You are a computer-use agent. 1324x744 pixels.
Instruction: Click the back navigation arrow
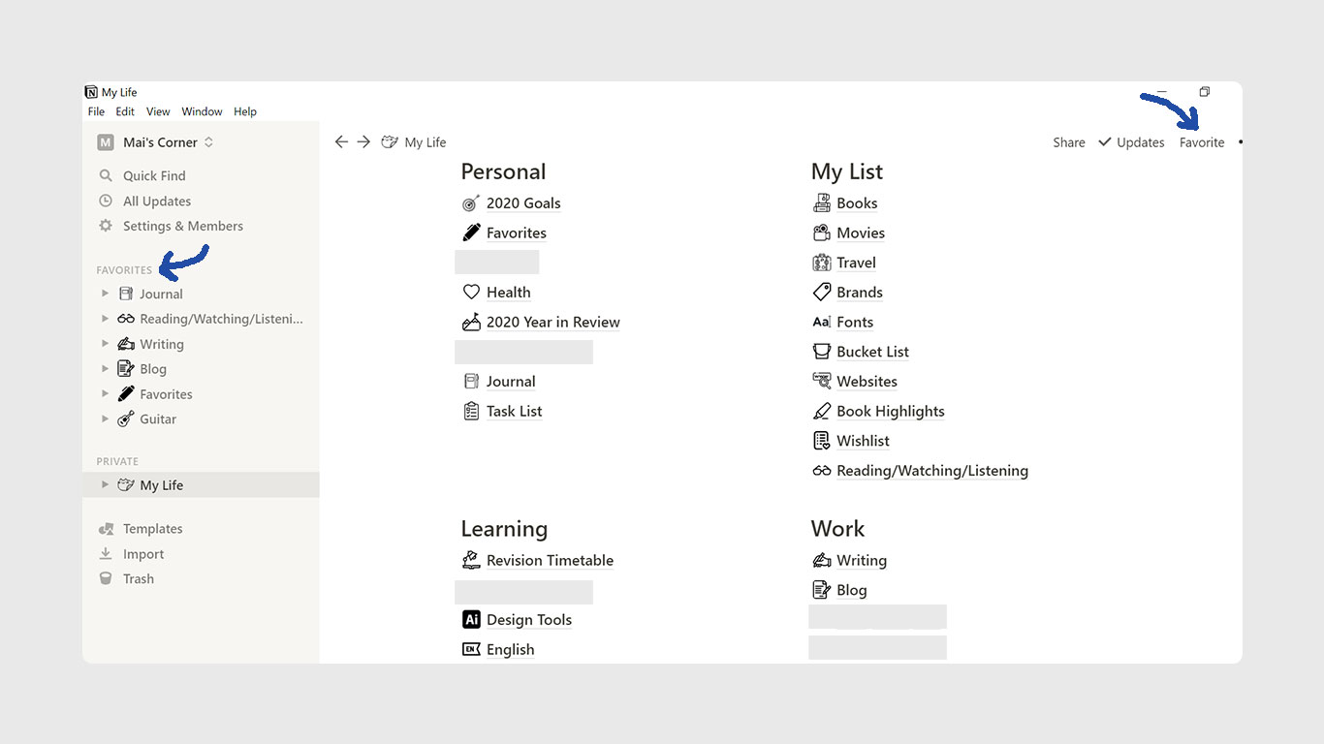coord(341,142)
